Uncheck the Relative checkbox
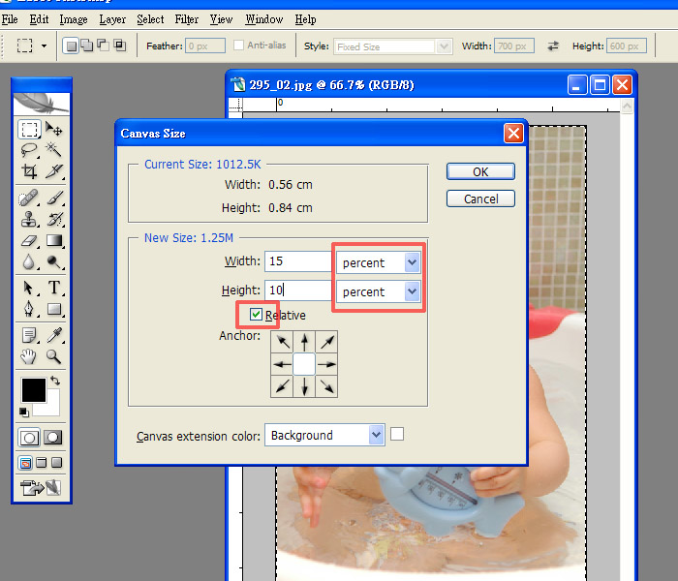The height and width of the screenshot is (581, 678). coord(256,314)
